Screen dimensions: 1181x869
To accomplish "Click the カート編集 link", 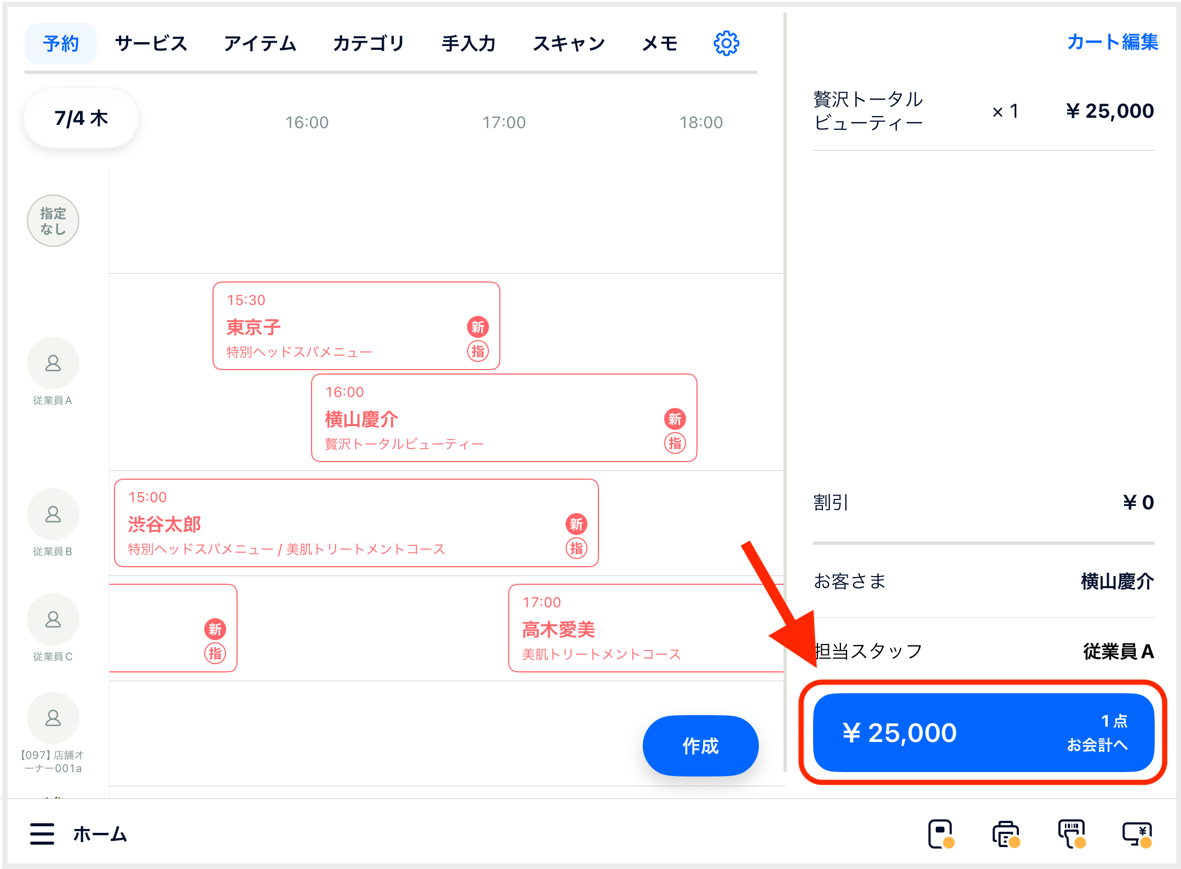I will click(x=1113, y=42).
